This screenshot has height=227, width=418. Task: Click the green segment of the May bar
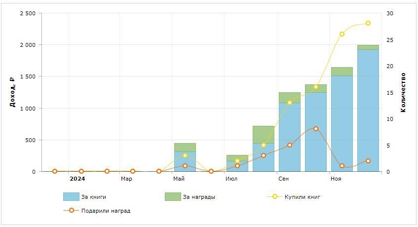(185, 147)
